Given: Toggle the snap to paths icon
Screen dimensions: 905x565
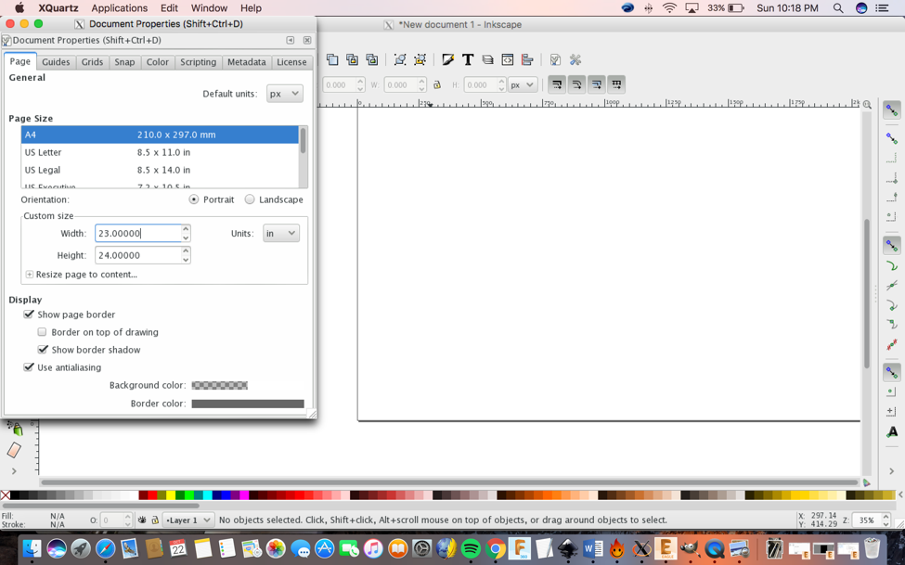Looking at the screenshot, I should coord(892,266).
